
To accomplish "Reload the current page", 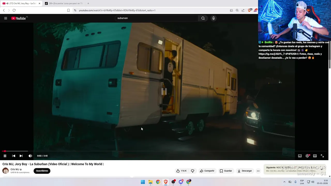I will pyautogui.click(x=14, y=10).
